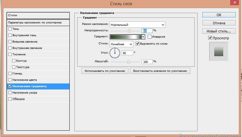Open Параметры наложения: по умолчанию
The height and width of the screenshot is (137, 242).
[x=35, y=23]
